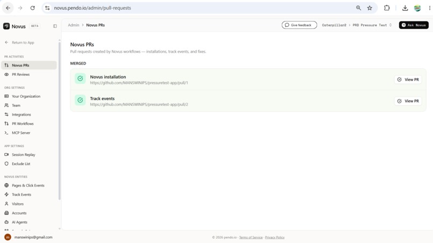This screenshot has width=433, height=243.
Task: Collapse the sidebar panel toggle icon
Action: click(55, 26)
